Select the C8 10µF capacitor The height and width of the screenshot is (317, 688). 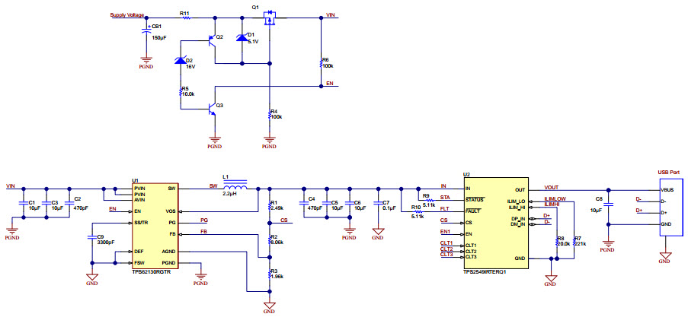pos(607,204)
